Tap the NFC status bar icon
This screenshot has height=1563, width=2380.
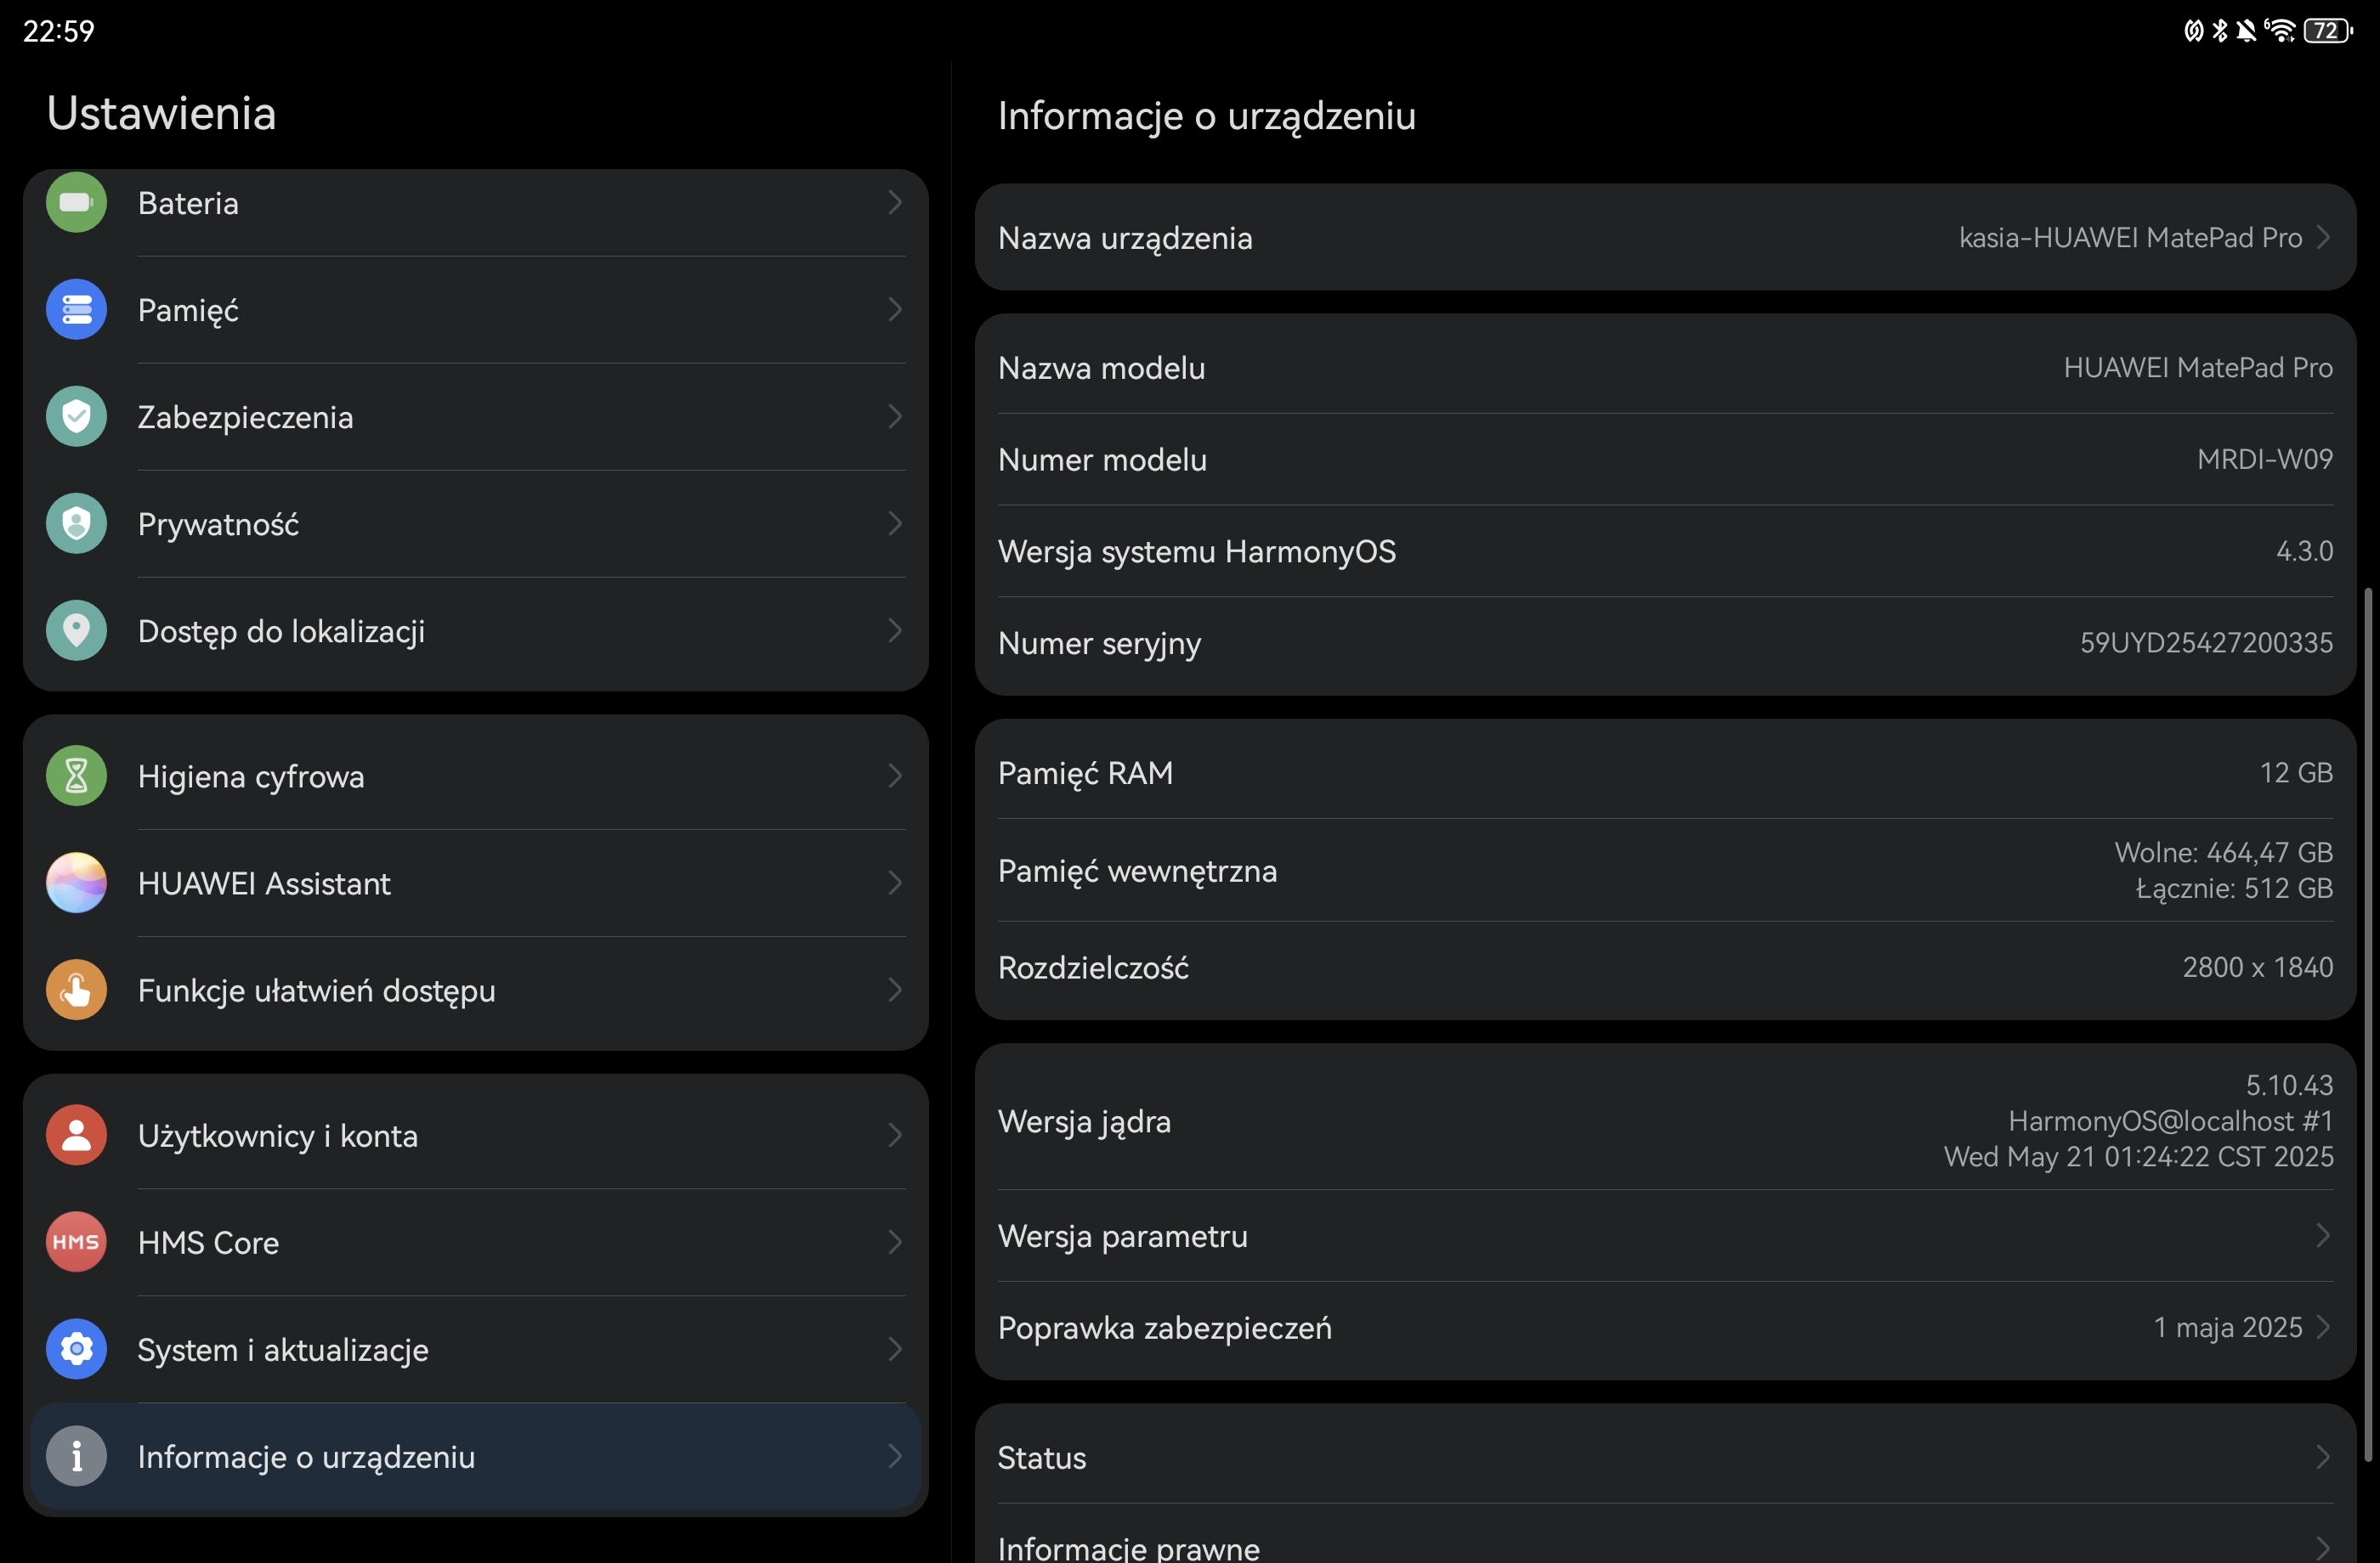click(2194, 30)
